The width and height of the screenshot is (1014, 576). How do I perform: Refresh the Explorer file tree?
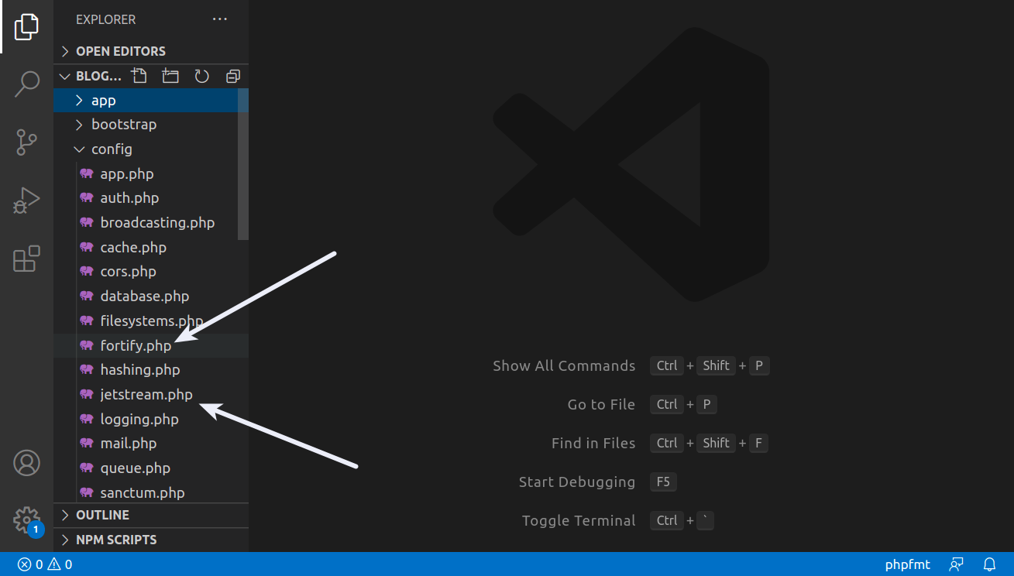(202, 76)
